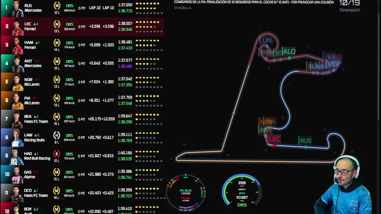Click the medium tyre icon for ANT
Image resolution: width=381 pixels, height=214 pixels.
(57, 61)
